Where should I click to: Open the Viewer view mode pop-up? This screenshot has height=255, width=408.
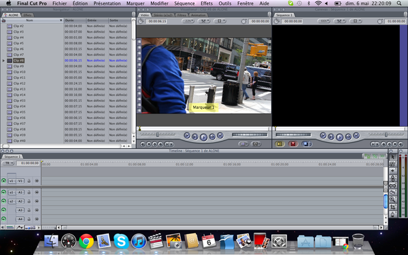[x=220, y=21]
